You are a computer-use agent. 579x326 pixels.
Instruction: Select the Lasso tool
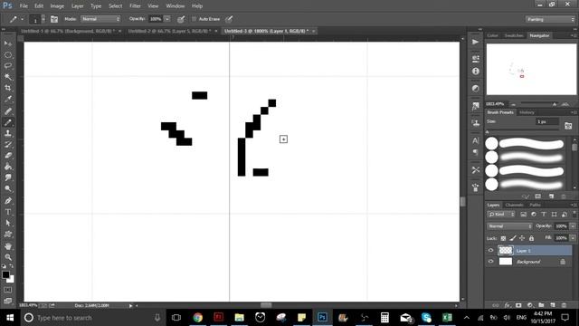pos(8,66)
